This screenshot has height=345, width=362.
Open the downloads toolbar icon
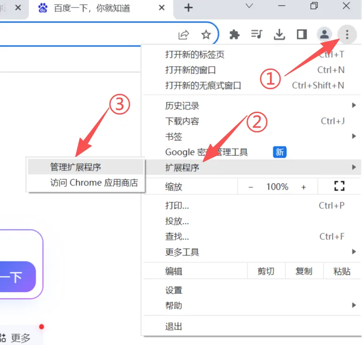tap(279, 35)
